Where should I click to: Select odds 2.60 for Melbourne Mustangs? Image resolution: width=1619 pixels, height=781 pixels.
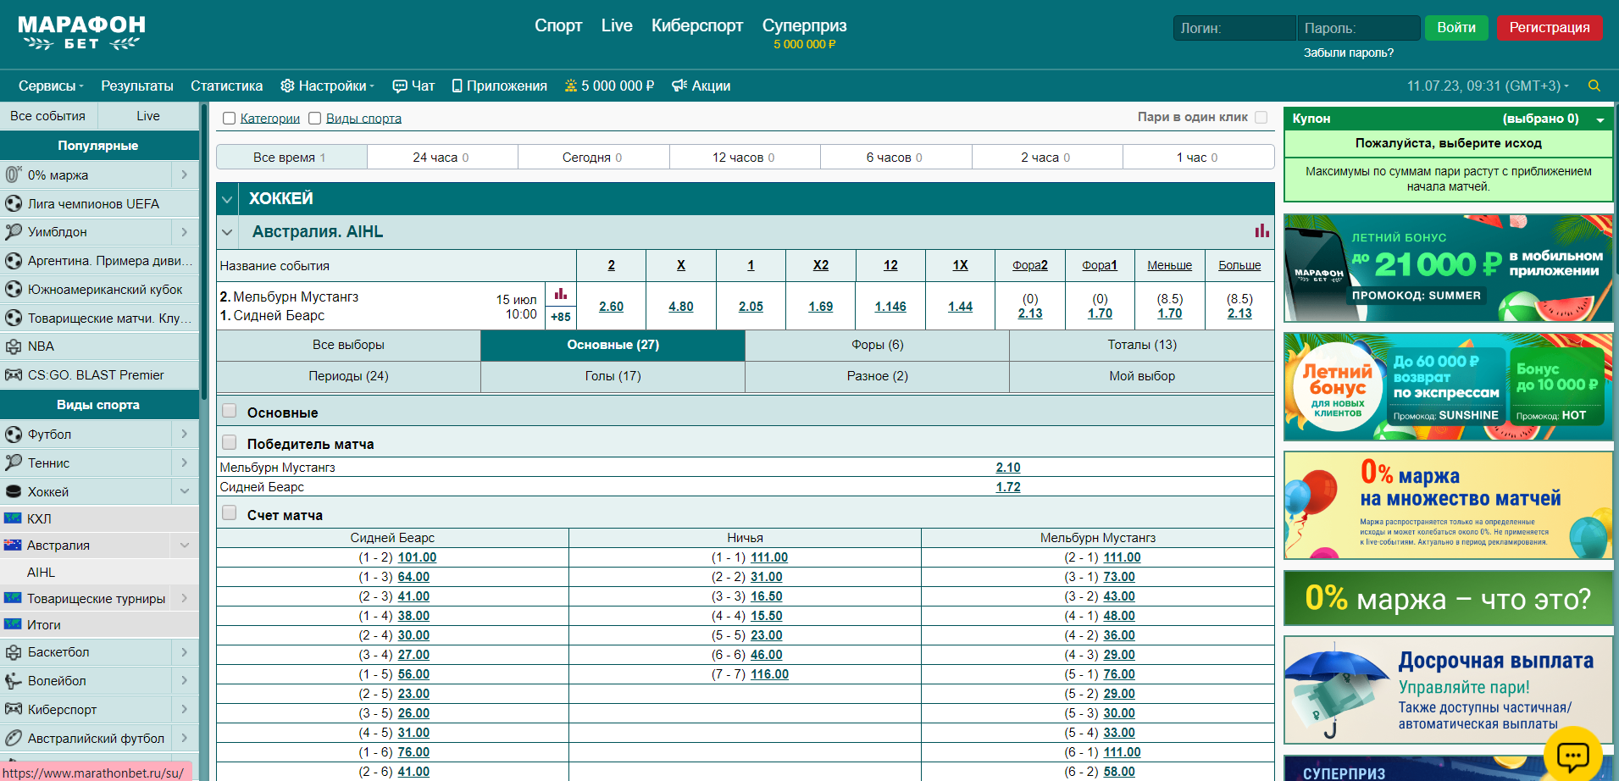[611, 307]
